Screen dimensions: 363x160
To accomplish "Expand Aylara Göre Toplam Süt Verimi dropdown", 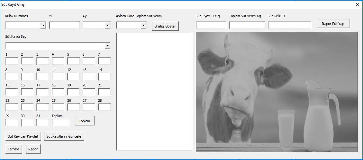I will pos(143,25).
